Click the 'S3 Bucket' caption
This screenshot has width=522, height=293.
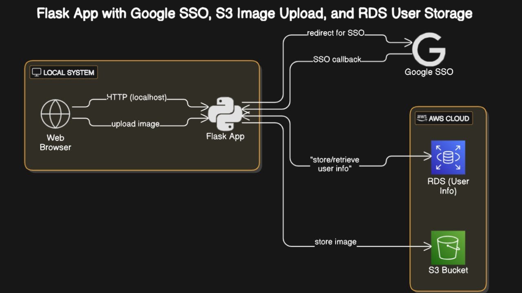coord(448,270)
